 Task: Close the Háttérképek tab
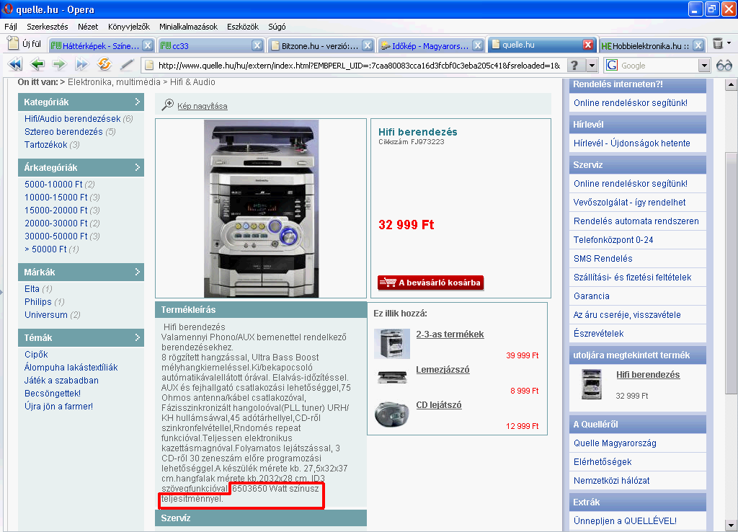[x=148, y=45]
